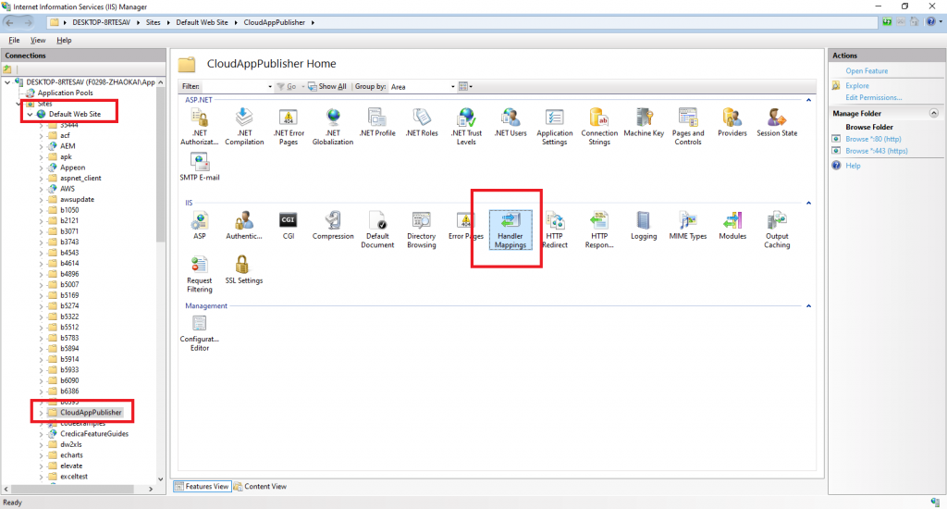Collapse the Default Web Site node
The height and width of the screenshot is (509, 947).
click(30, 114)
